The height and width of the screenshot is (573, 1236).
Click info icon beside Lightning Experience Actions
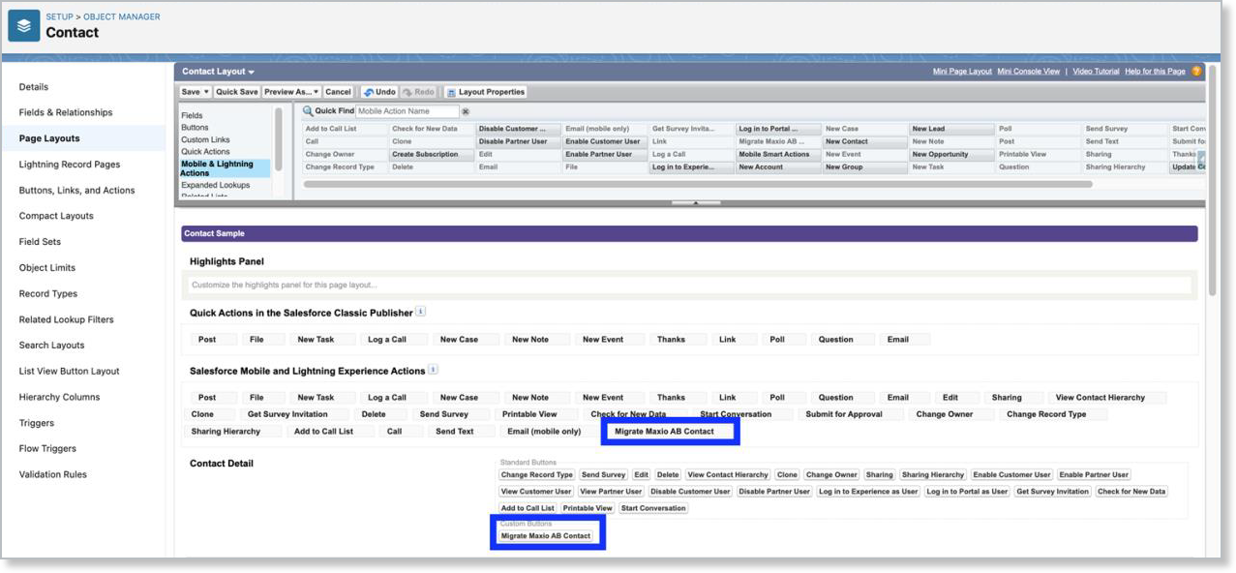coord(433,370)
